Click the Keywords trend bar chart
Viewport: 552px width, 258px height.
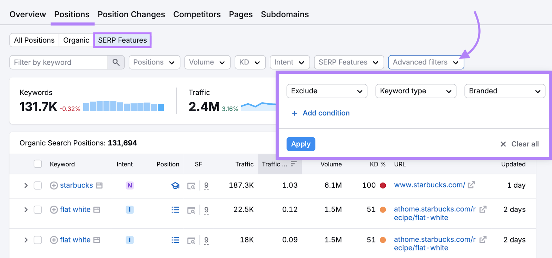point(123,106)
